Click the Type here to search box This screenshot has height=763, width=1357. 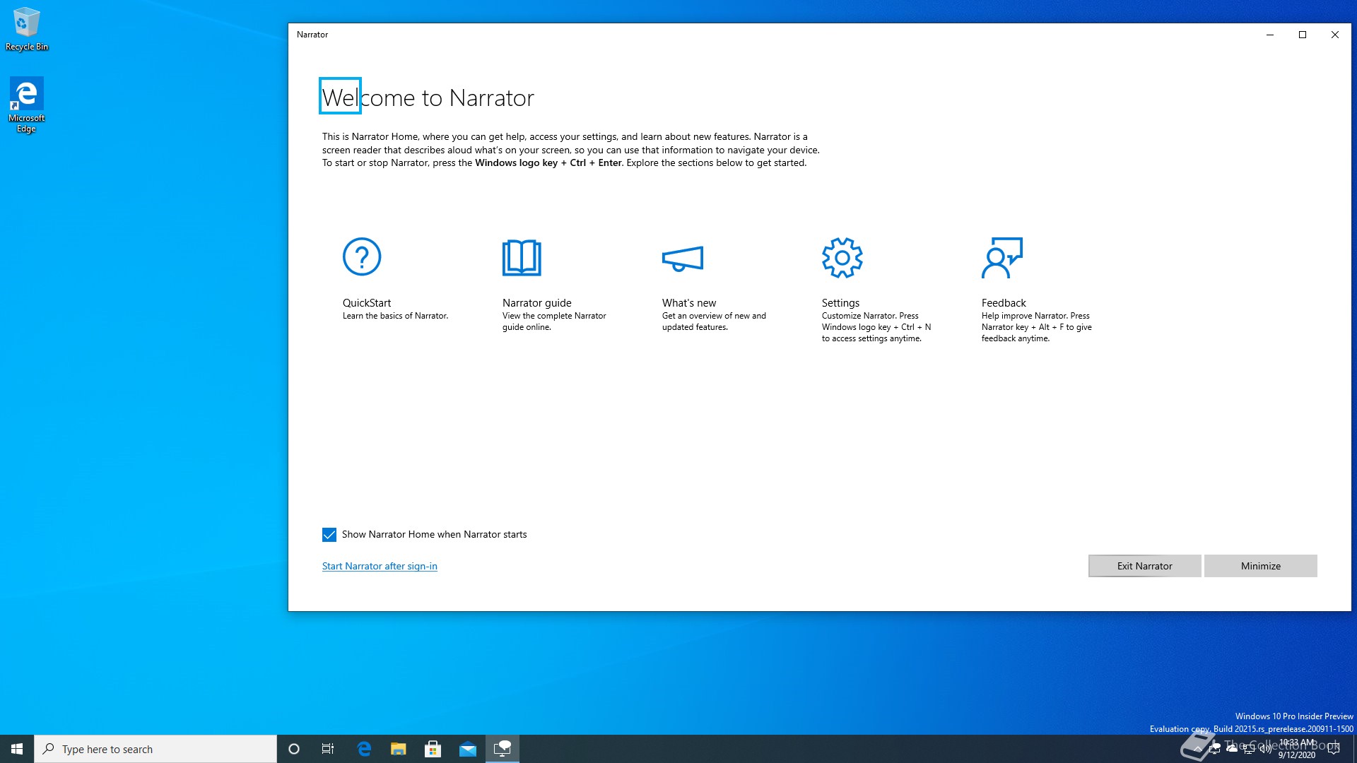155,749
